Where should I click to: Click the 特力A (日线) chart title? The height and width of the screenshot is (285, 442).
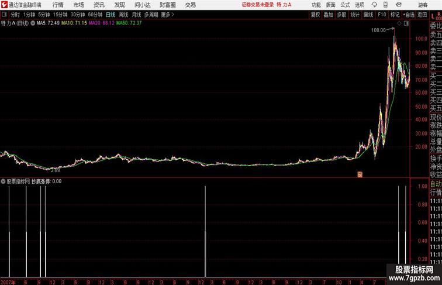point(15,23)
